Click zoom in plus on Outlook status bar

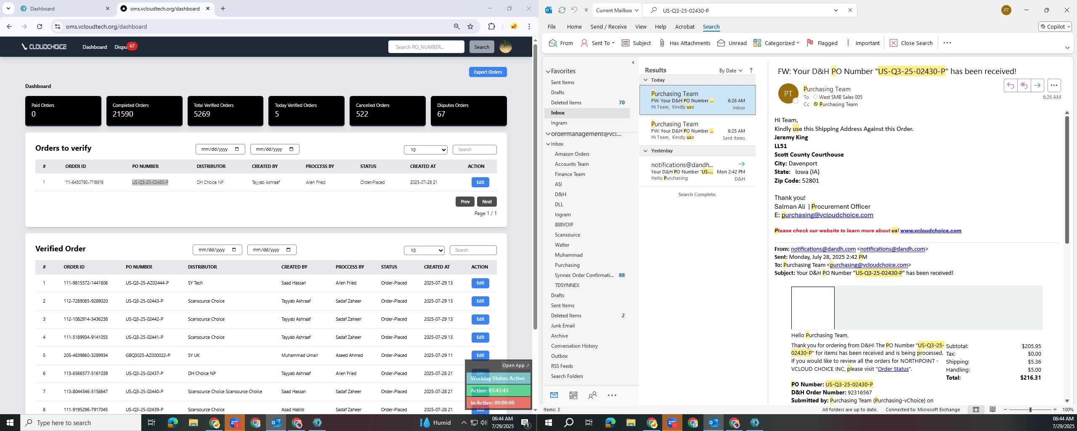(x=1055, y=410)
